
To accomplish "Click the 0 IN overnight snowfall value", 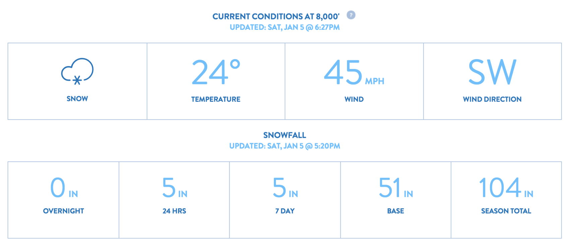I will tap(64, 188).
